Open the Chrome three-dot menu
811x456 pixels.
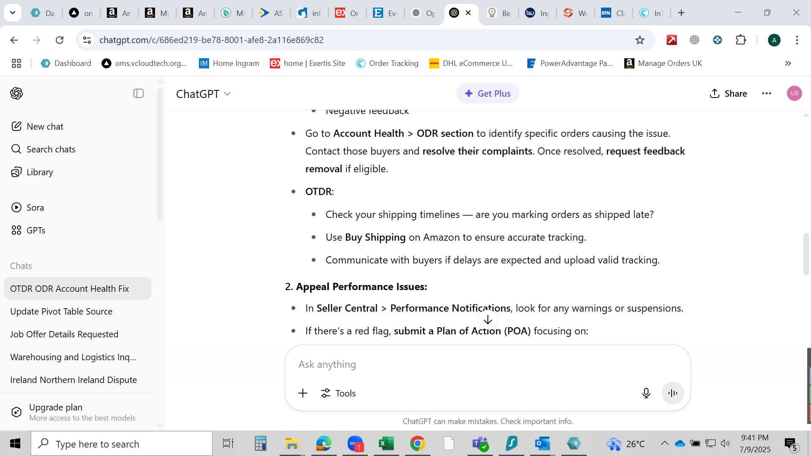pos(797,40)
